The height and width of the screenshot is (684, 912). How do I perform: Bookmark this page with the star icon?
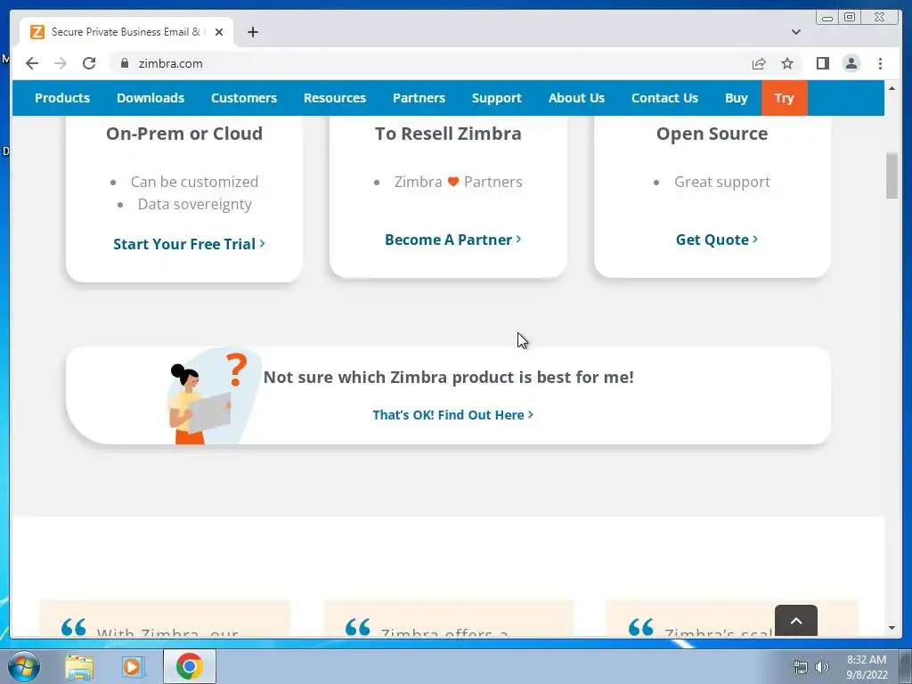pos(787,63)
